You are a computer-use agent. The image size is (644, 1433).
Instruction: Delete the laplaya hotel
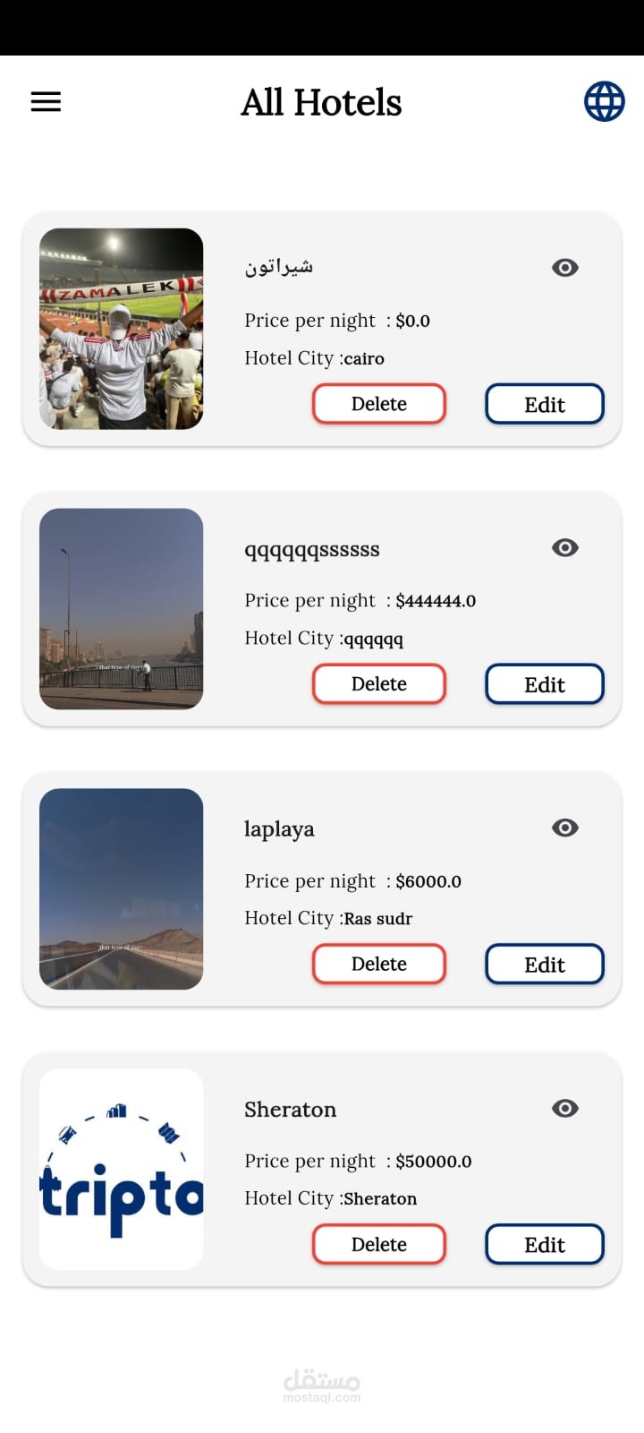tap(378, 964)
